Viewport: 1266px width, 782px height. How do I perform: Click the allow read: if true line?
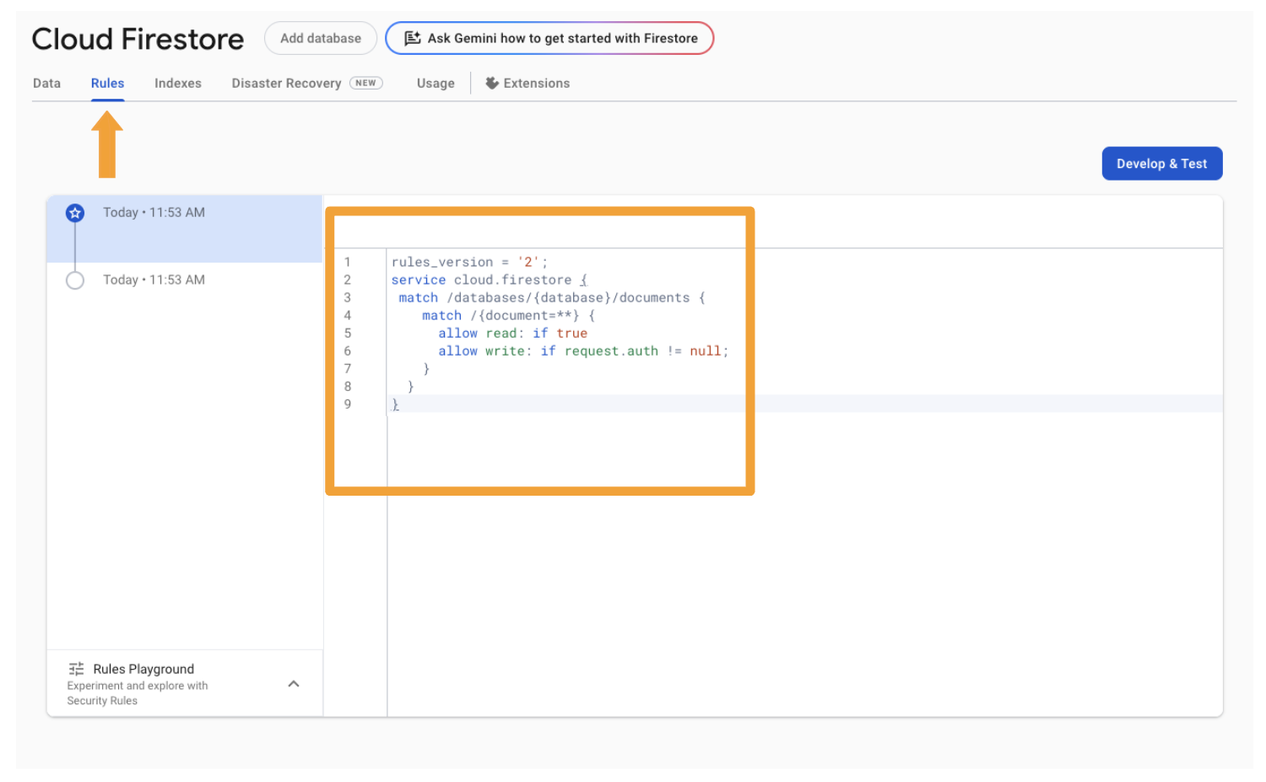(x=512, y=334)
